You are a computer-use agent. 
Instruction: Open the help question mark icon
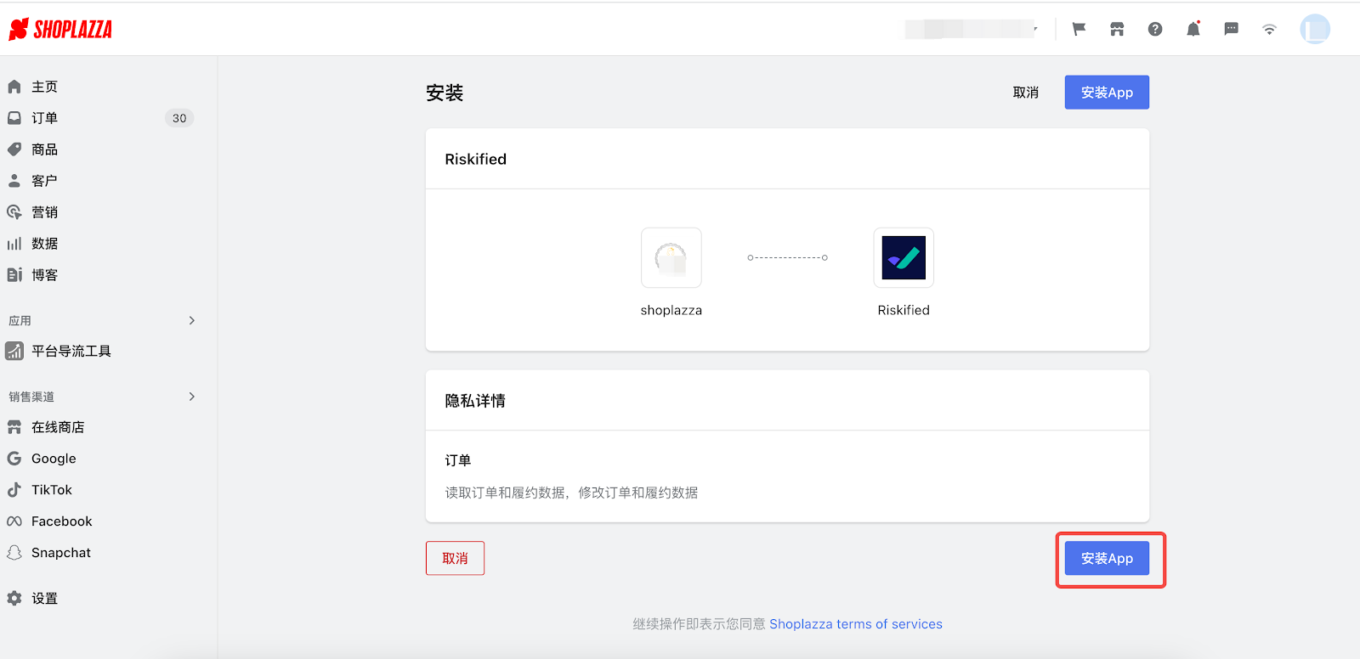(1155, 29)
